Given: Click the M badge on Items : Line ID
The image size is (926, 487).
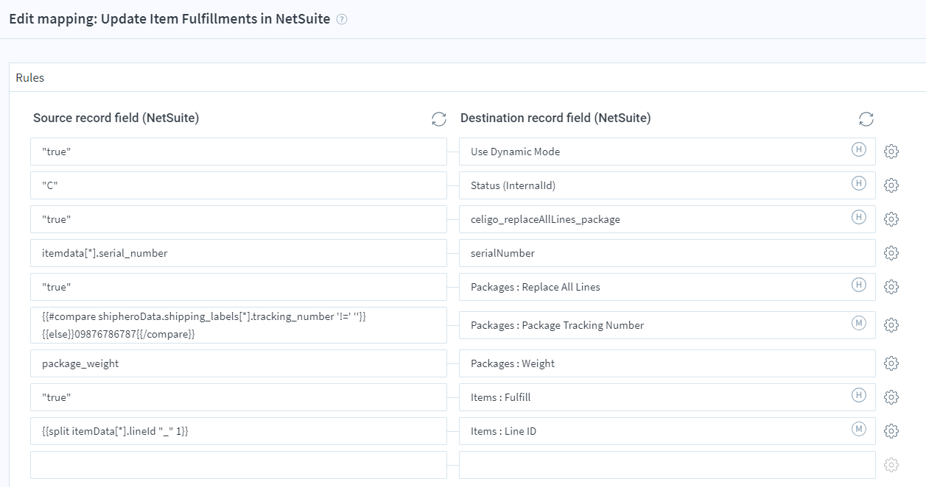Looking at the screenshot, I should (x=857, y=430).
